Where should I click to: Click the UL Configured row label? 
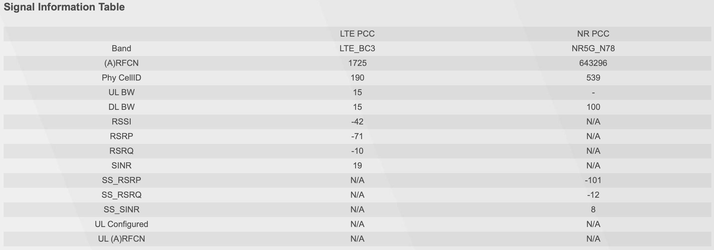pyautogui.click(x=121, y=224)
